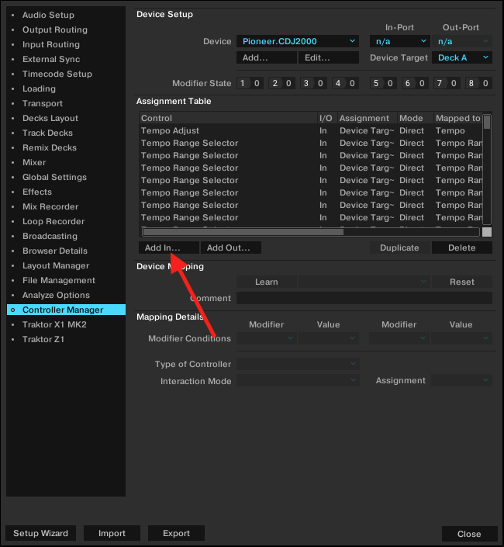The width and height of the screenshot is (504, 547).
Task: Delete the selected assignment
Action: coord(462,248)
